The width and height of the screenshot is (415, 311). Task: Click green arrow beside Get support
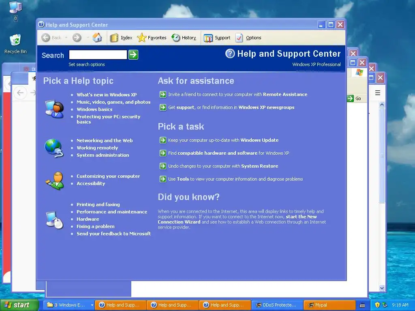pos(163,107)
